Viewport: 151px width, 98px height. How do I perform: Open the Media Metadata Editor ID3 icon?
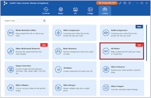click(11, 33)
